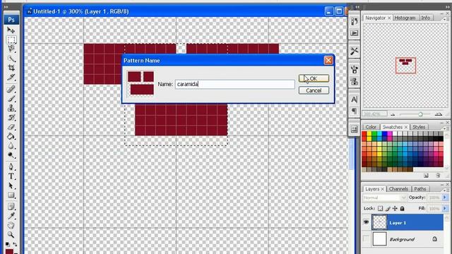Switch to the Color tab
This screenshot has height=254, width=452.
pos(371,127)
